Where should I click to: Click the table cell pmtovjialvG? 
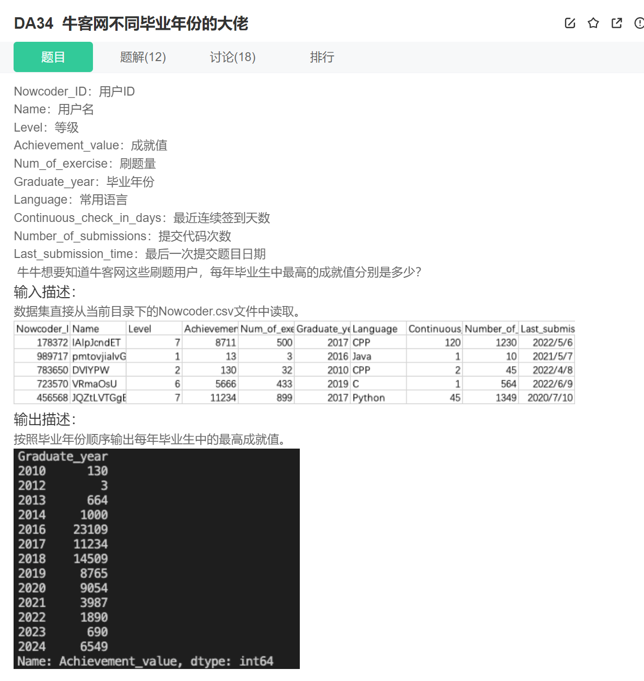(x=99, y=356)
